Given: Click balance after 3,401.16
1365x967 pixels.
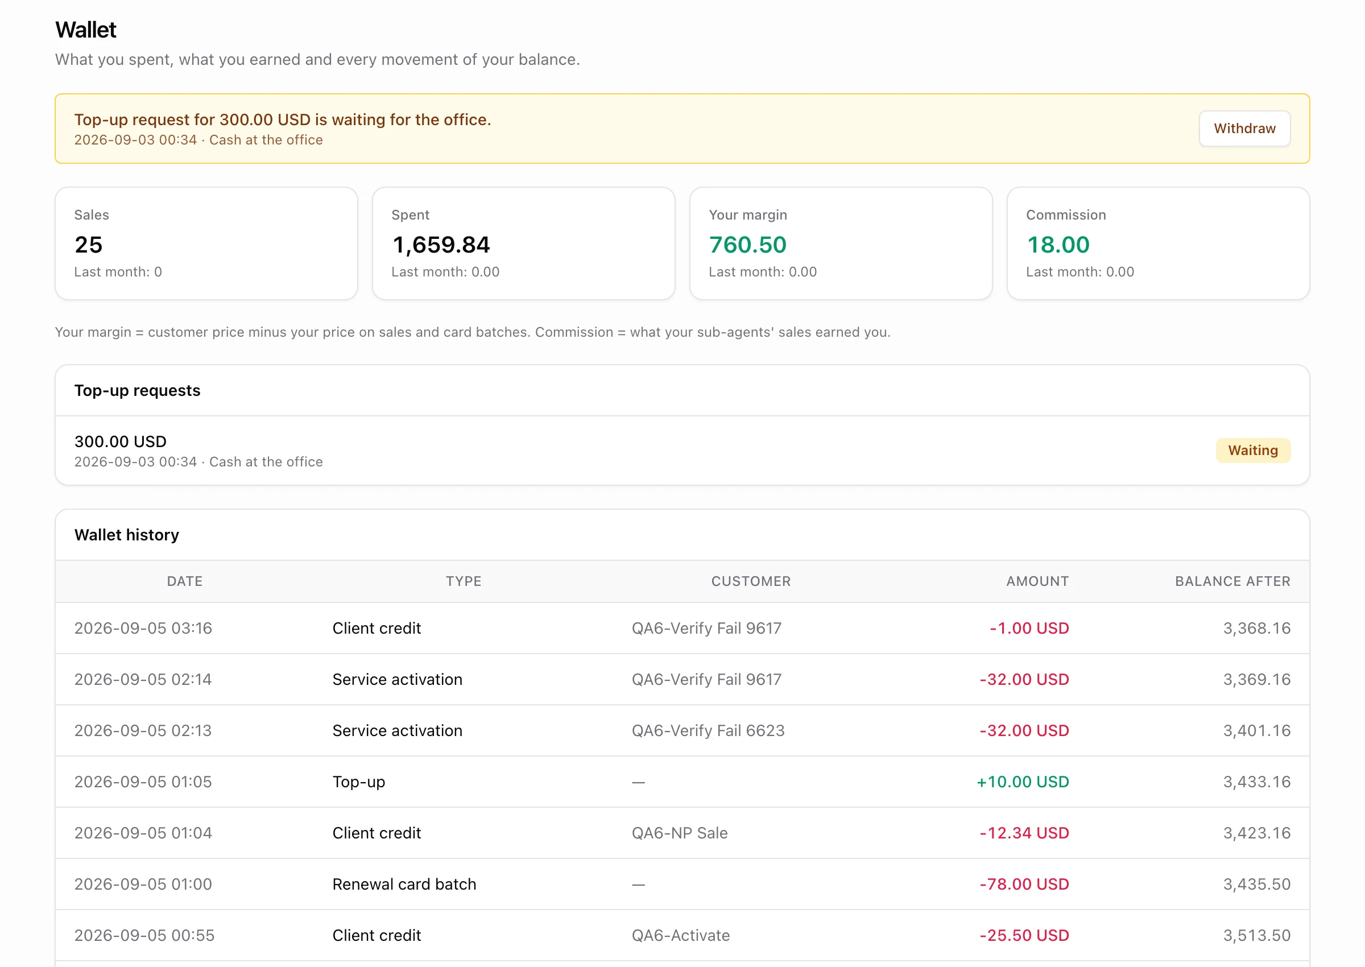Looking at the screenshot, I should (1257, 730).
